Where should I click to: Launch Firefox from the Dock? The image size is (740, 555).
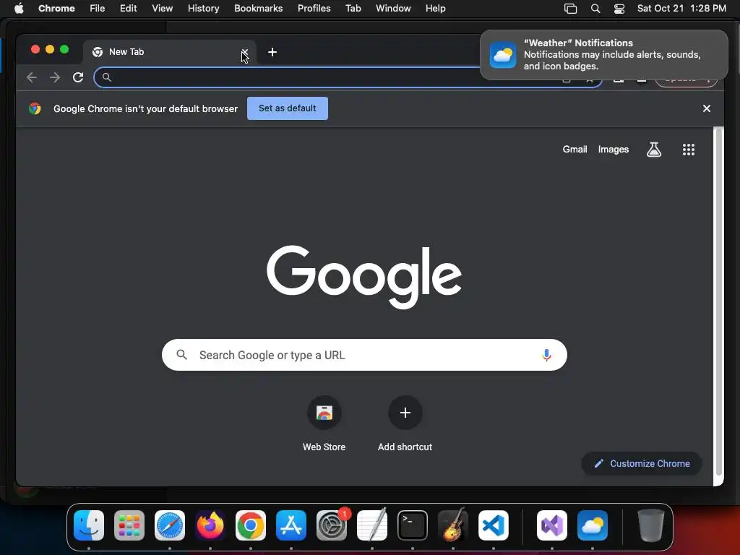[x=210, y=525]
